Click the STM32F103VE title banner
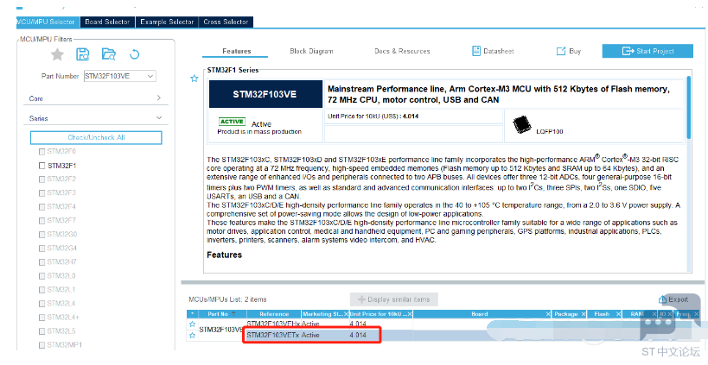 [265, 94]
